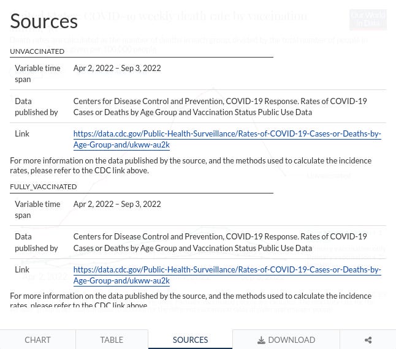This screenshot has width=396, height=349.
Task: Click the 'For more information' note under UNVACCINATED
Action: [x=191, y=165]
